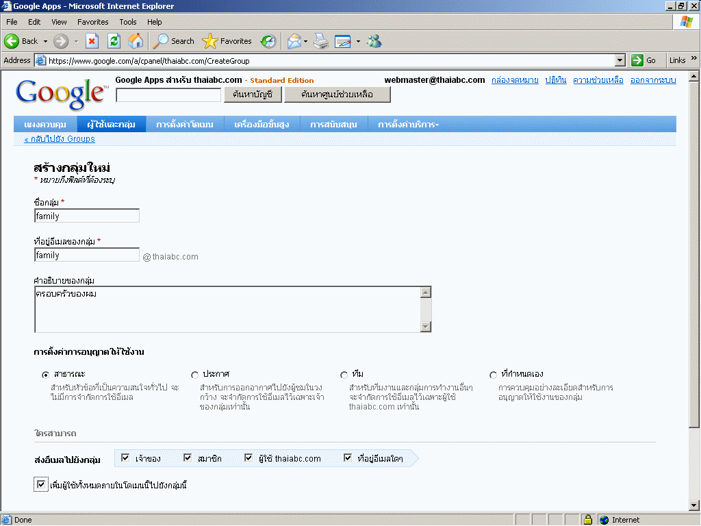The height and width of the screenshot is (526, 701).
Task: Go to Home page icon
Action: click(x=136, y=41)
